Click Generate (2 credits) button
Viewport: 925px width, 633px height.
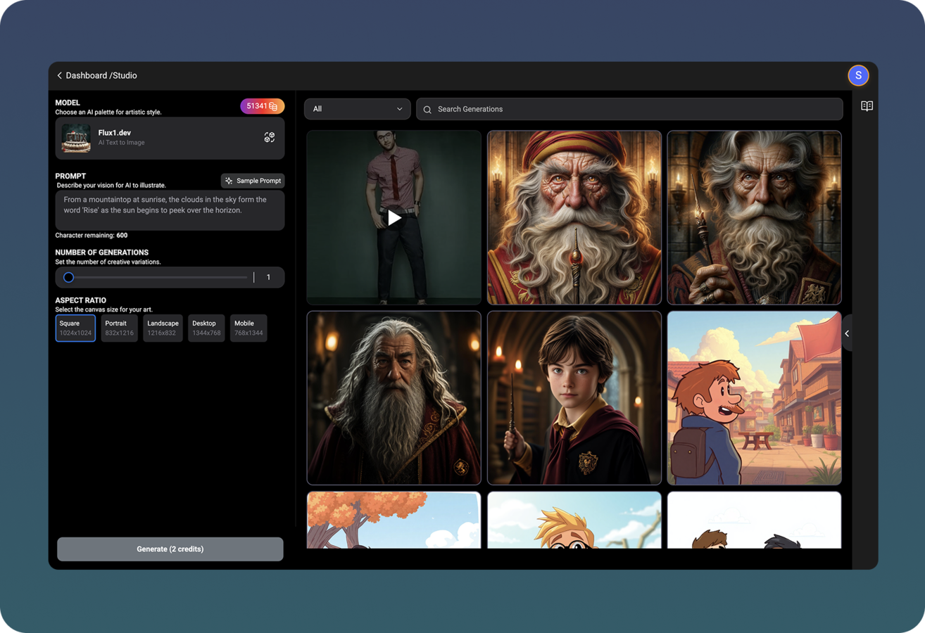(x=170, y=549)
